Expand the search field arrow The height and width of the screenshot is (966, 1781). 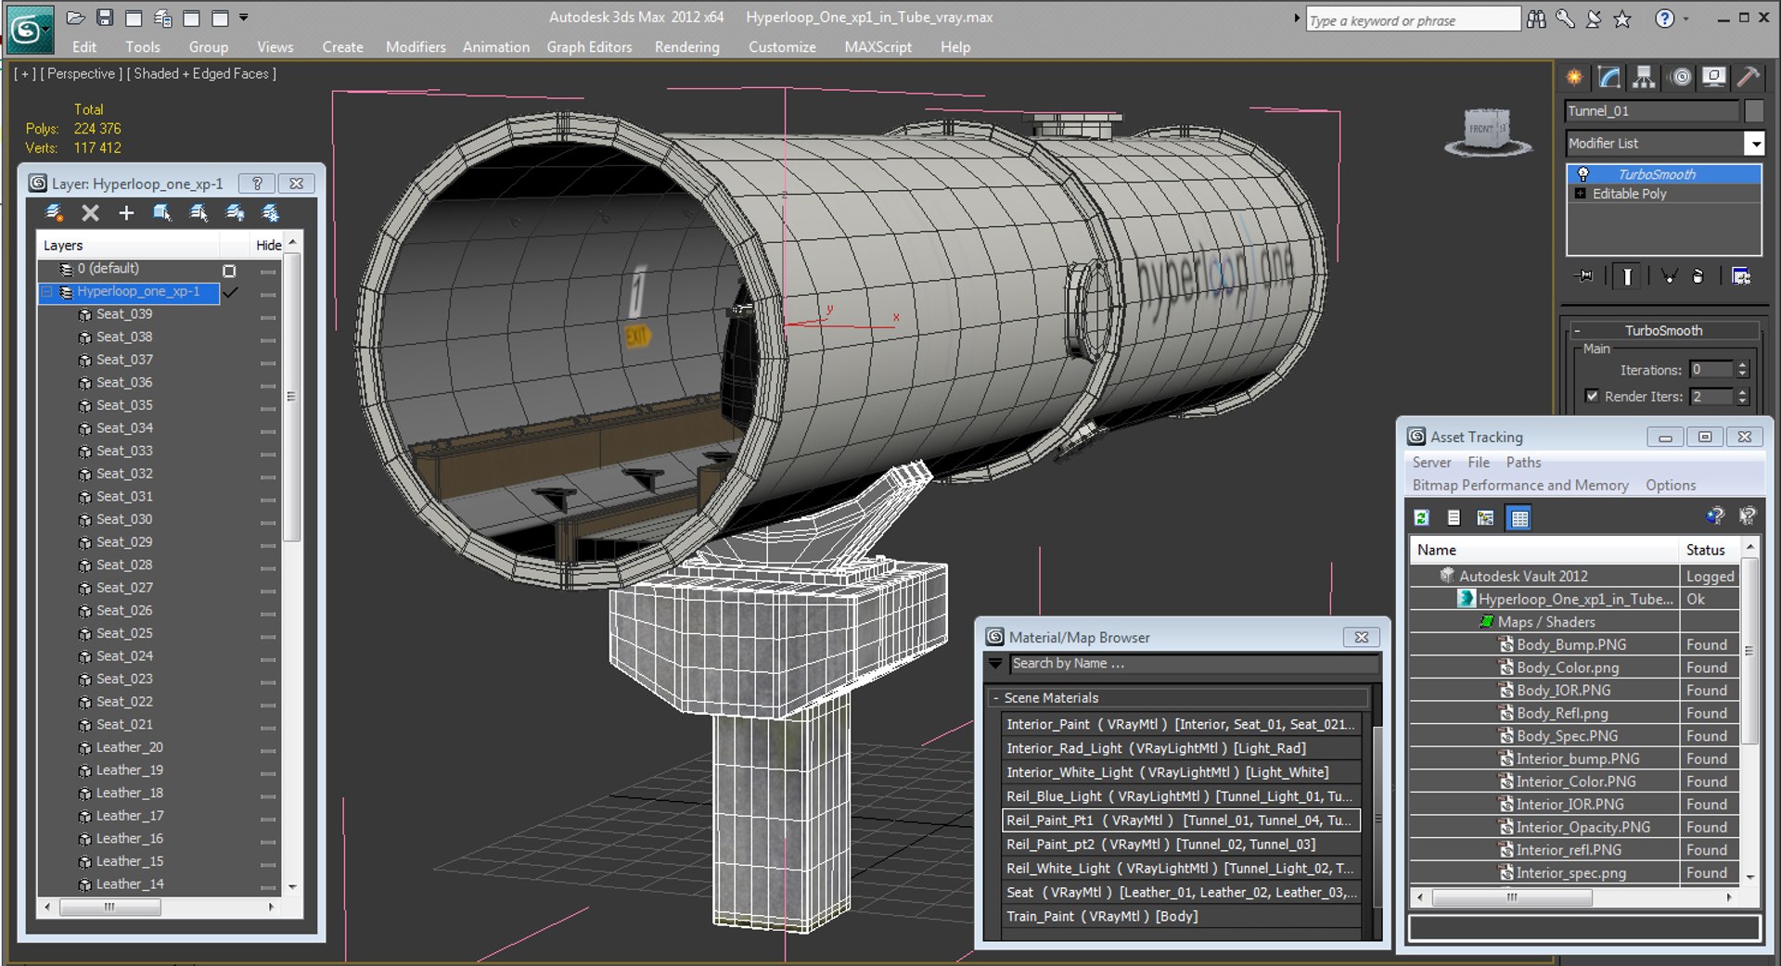(x=1297, y=19)
